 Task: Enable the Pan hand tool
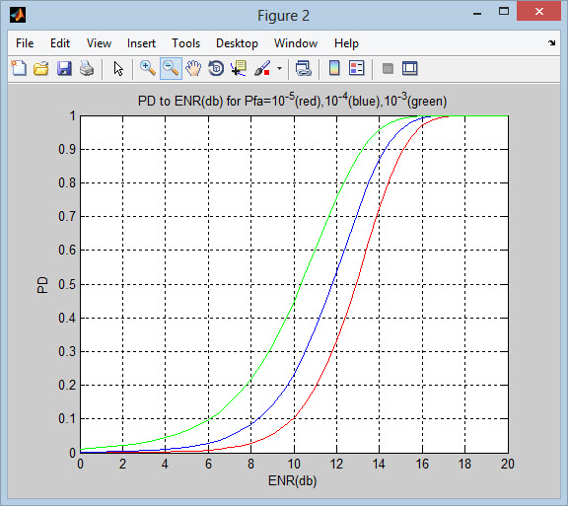click(x=193, y=68)
